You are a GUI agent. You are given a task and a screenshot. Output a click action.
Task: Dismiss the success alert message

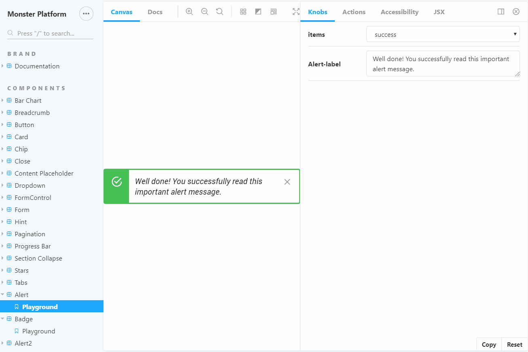[287, 182]
